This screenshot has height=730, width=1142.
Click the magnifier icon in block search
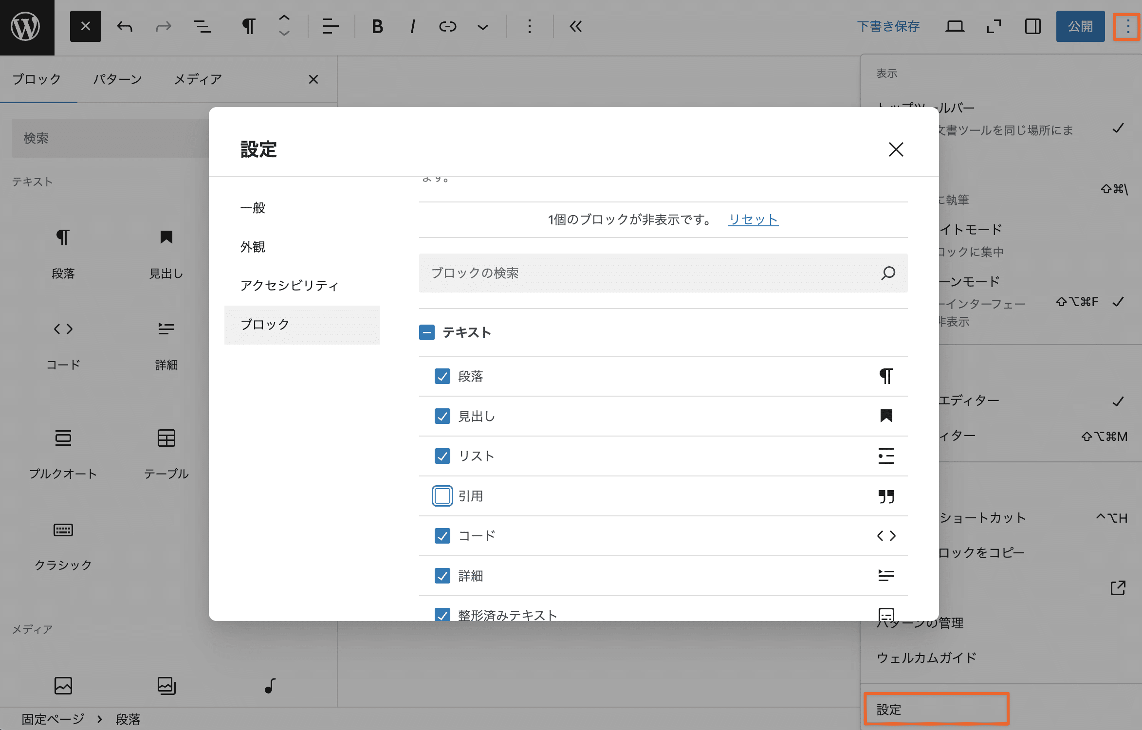point(888,273)
